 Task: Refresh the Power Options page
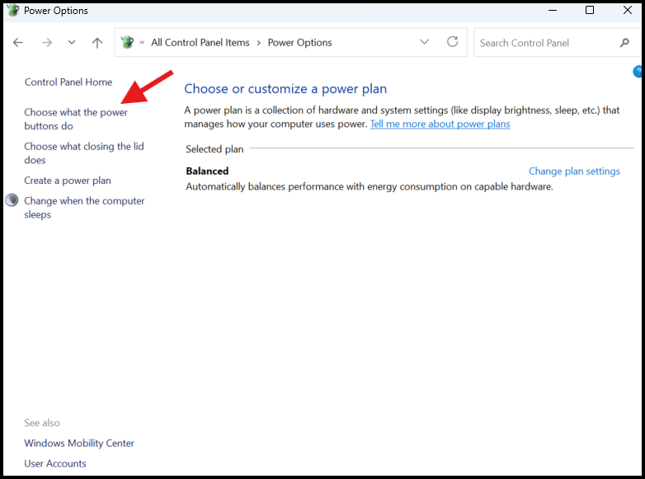(453, 42)
